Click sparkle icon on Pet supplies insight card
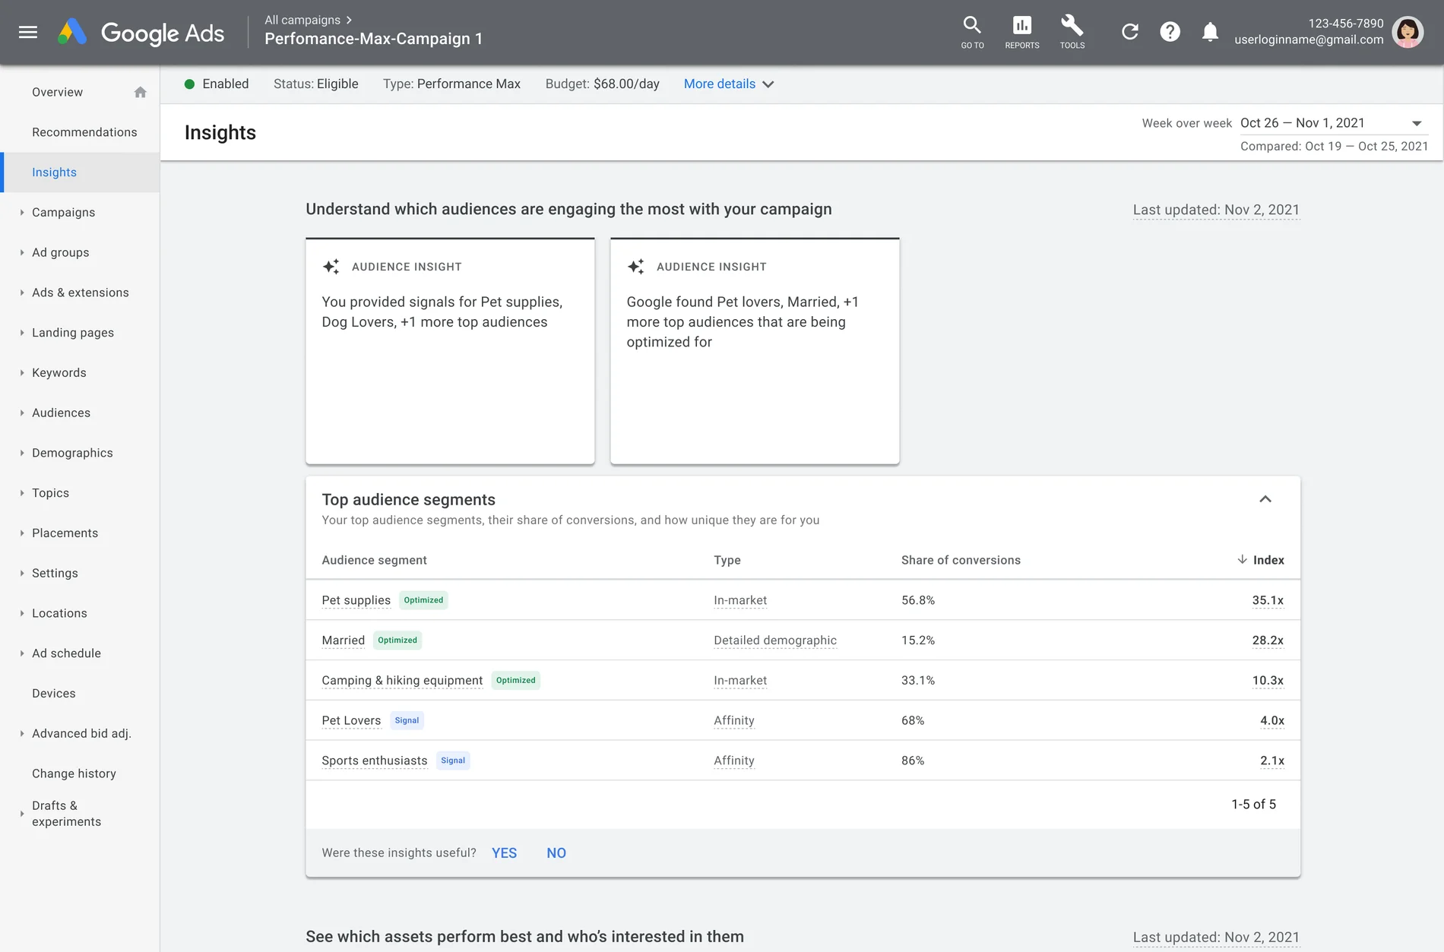 (x=331, y=267)
